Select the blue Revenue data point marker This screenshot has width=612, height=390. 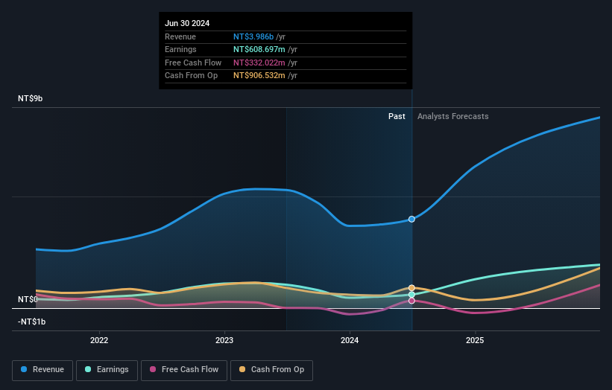[411, 220]
